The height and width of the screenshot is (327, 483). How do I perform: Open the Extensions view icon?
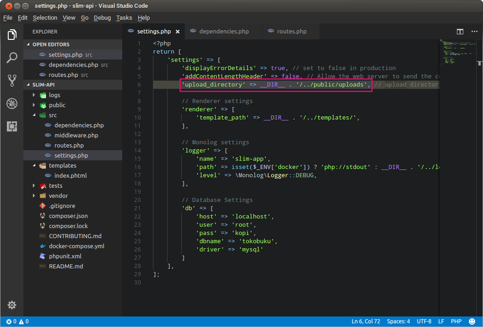click(x=12, y=126)
